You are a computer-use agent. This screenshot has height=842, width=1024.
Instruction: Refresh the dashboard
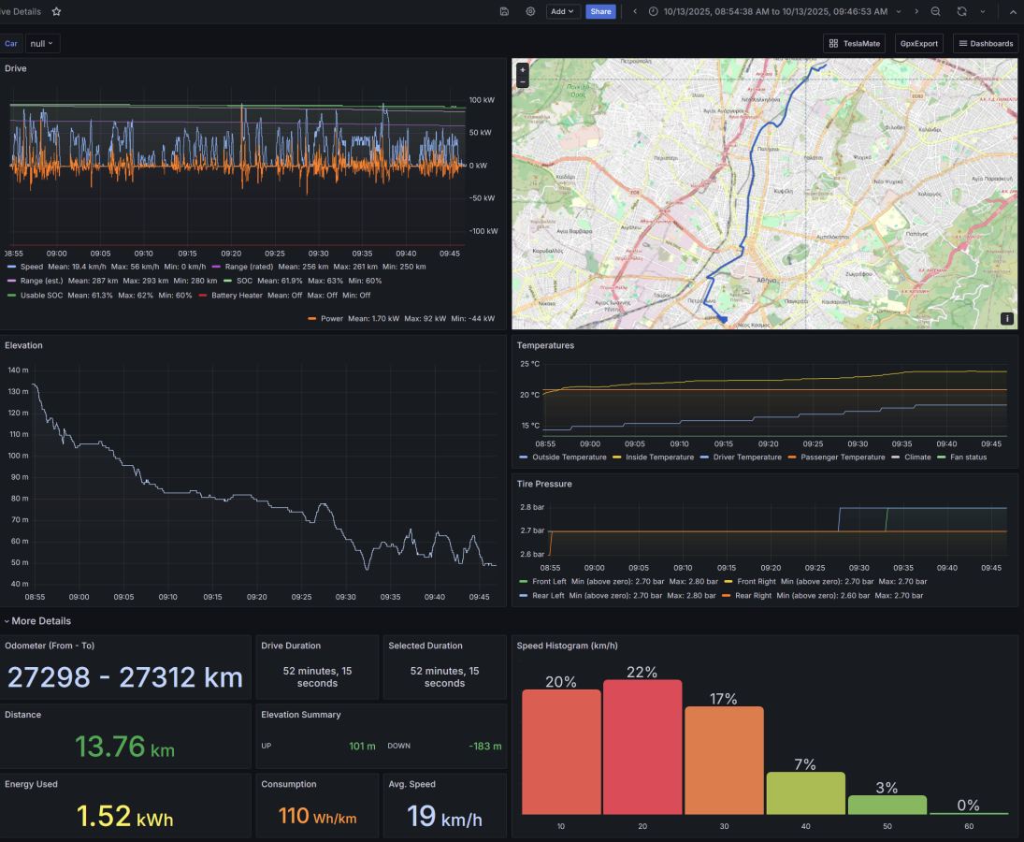[x=961, y=11]
